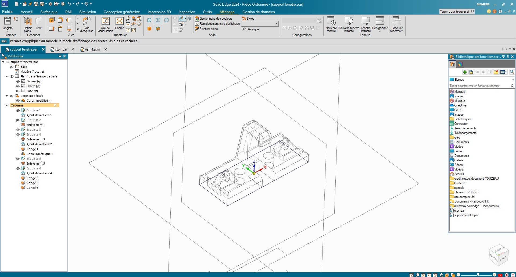Click Nouvelle fenêtre icon

(331, 24)
